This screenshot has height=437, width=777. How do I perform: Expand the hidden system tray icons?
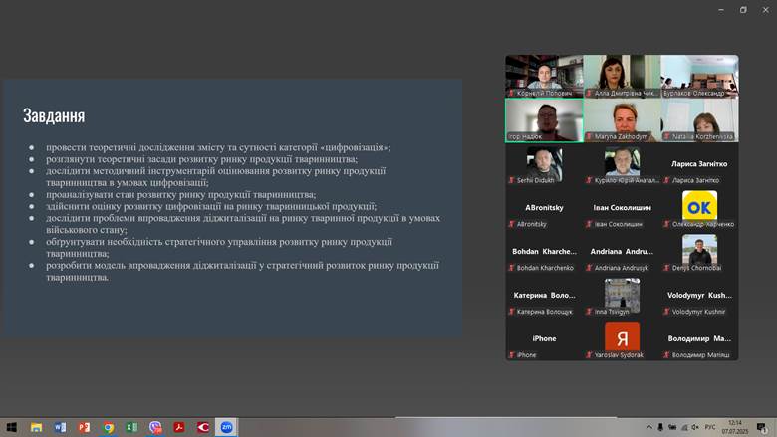[x=648, y=427]
